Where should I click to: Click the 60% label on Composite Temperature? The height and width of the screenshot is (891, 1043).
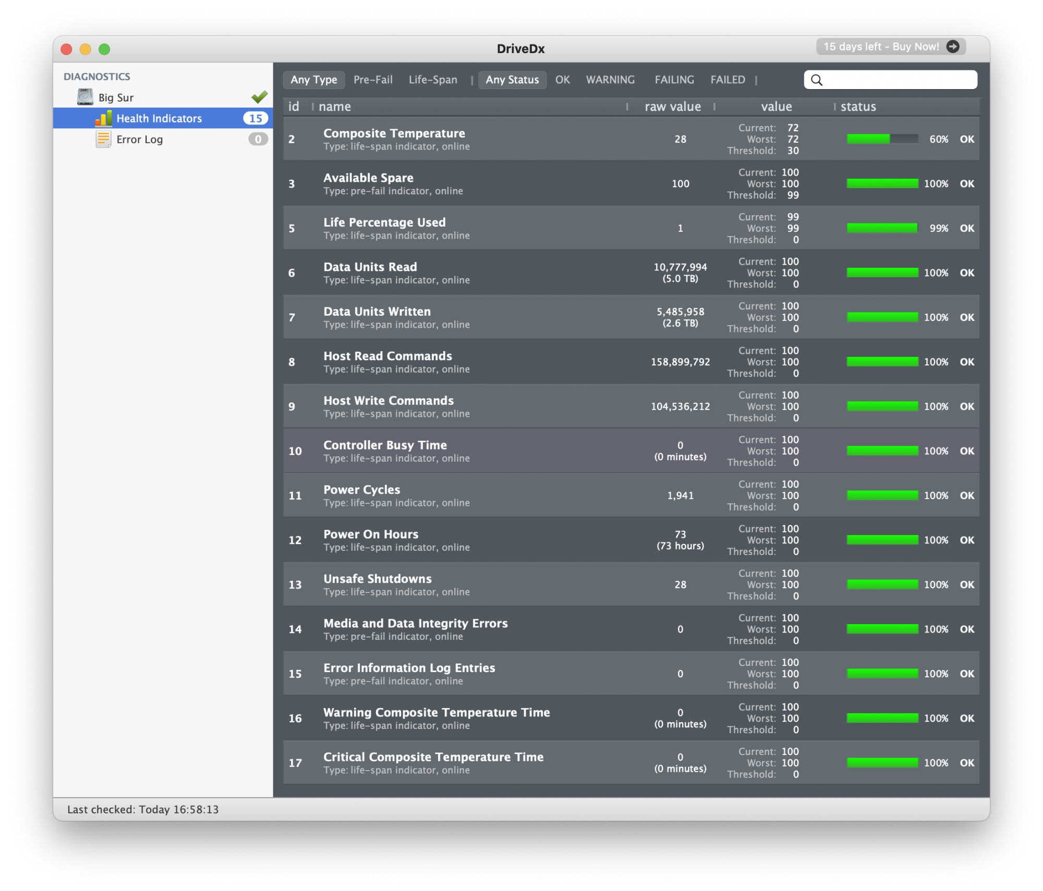[x=938, y=139]
